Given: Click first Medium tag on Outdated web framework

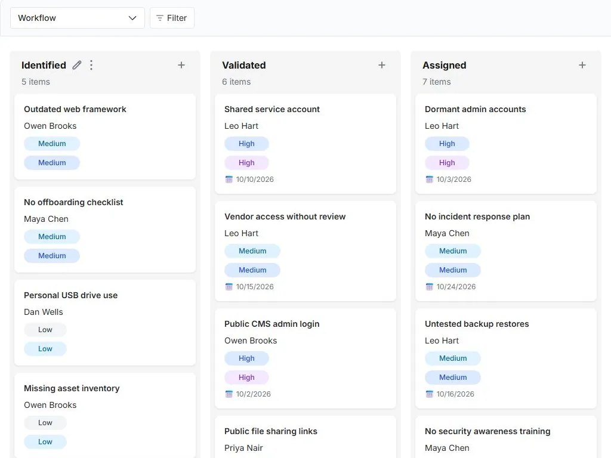Looking at the screenshot, I should (52, 144).
